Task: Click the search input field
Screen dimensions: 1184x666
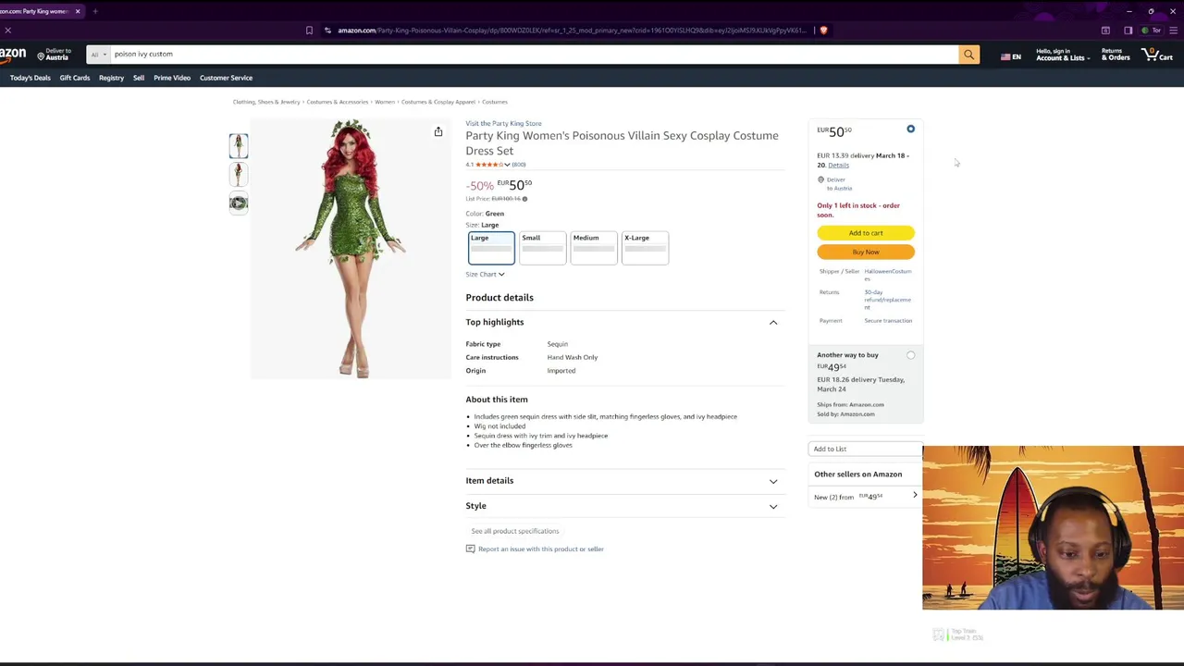Action: point(534,55)
